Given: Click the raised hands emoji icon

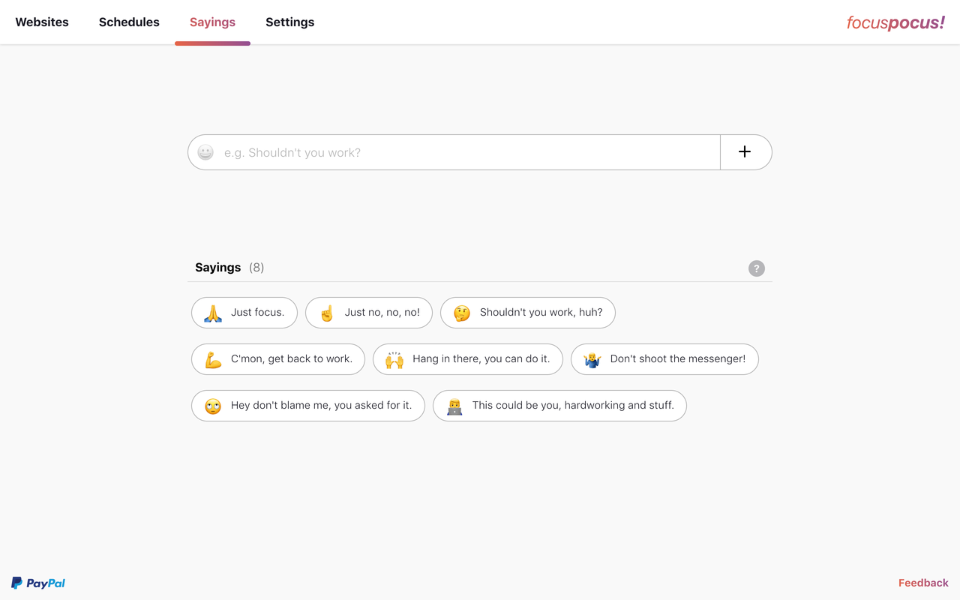Looking at the screenshot, I should (394, 359).
